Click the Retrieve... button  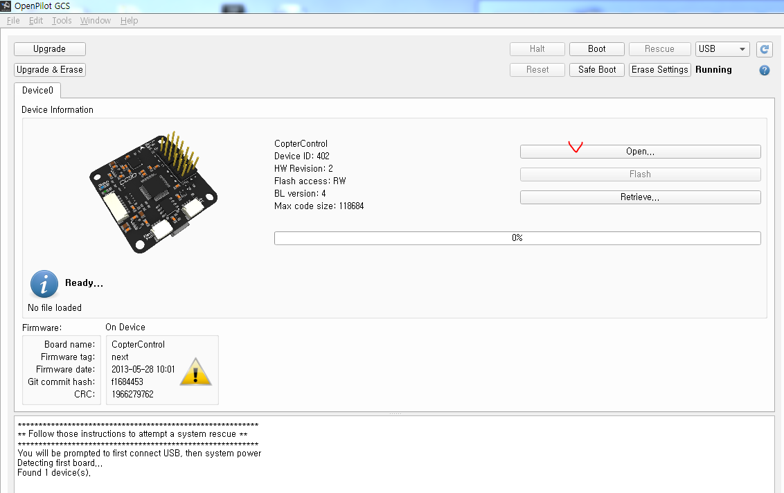[640, 197]
